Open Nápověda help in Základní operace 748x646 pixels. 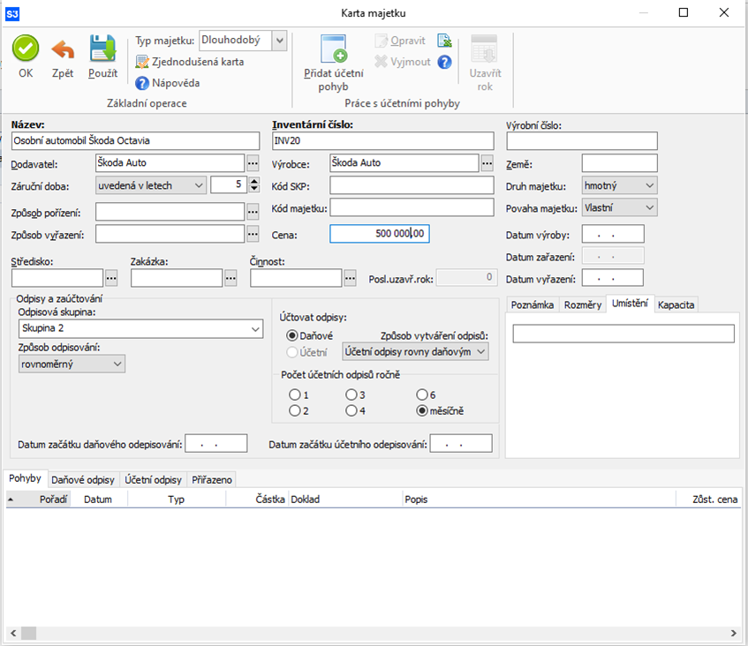(168, 83)
